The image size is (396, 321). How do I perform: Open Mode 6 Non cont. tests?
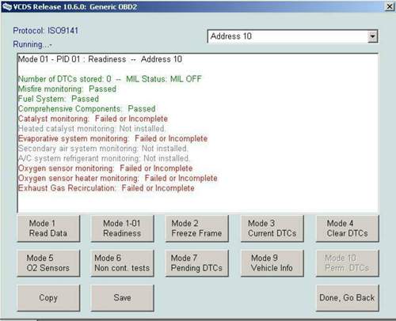(x=122, y=263)
